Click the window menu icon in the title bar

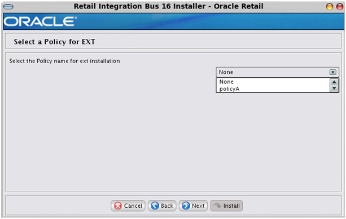tap(8, 7)
